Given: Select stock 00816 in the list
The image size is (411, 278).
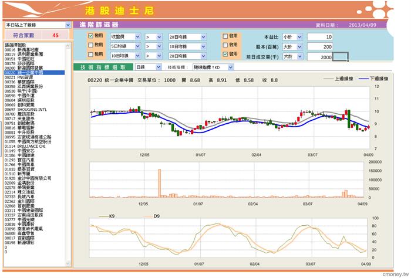Looking at the screenshot, I should pos(34,128).
